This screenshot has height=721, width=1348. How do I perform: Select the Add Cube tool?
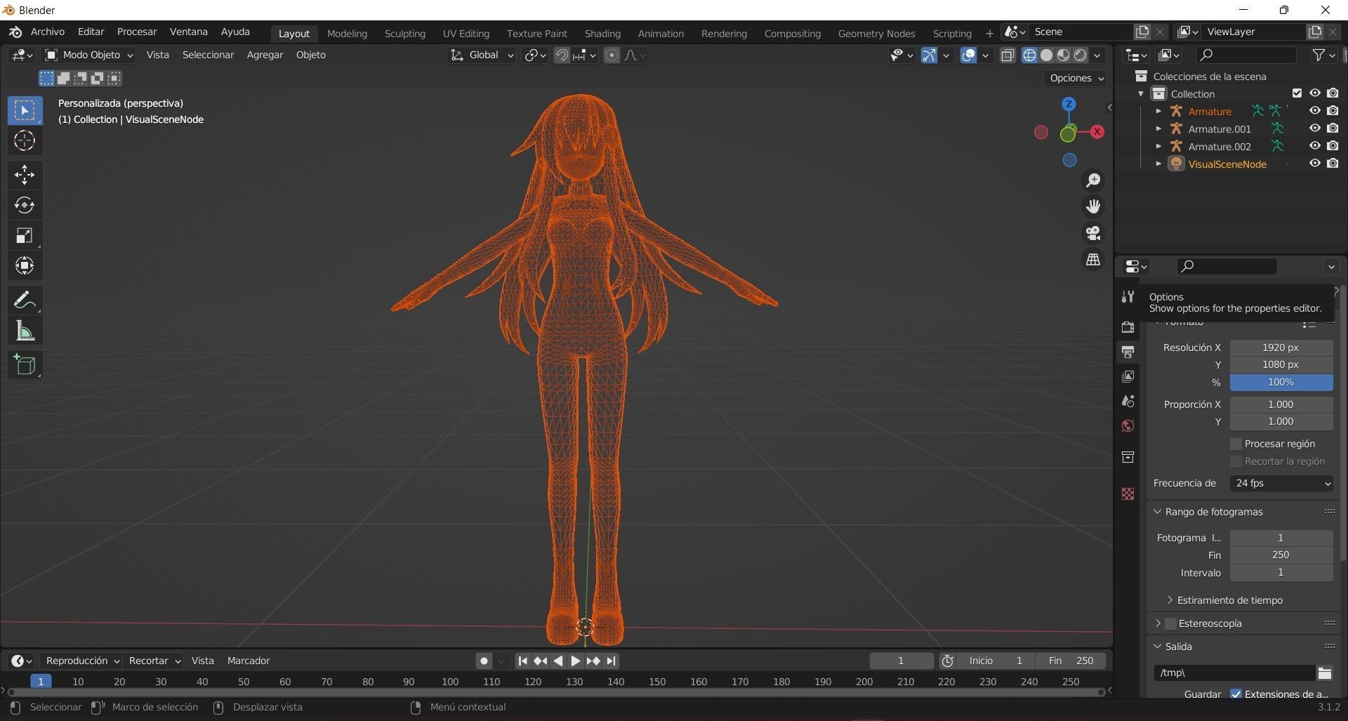coord(25,364)
